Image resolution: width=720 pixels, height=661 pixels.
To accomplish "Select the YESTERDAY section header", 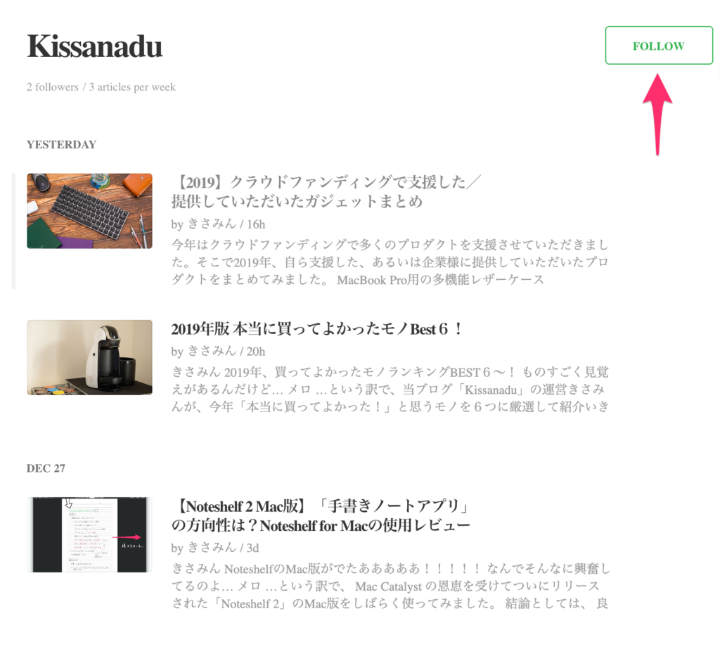I will click(x=62, y=145).
